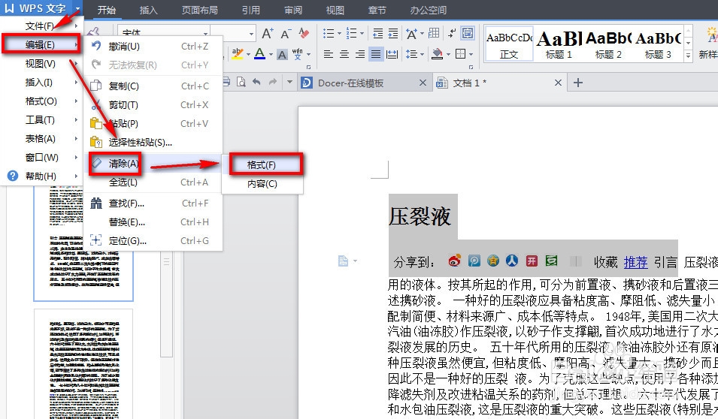Choose 替换(E)... from the edit menu

[x=153, y=222]
